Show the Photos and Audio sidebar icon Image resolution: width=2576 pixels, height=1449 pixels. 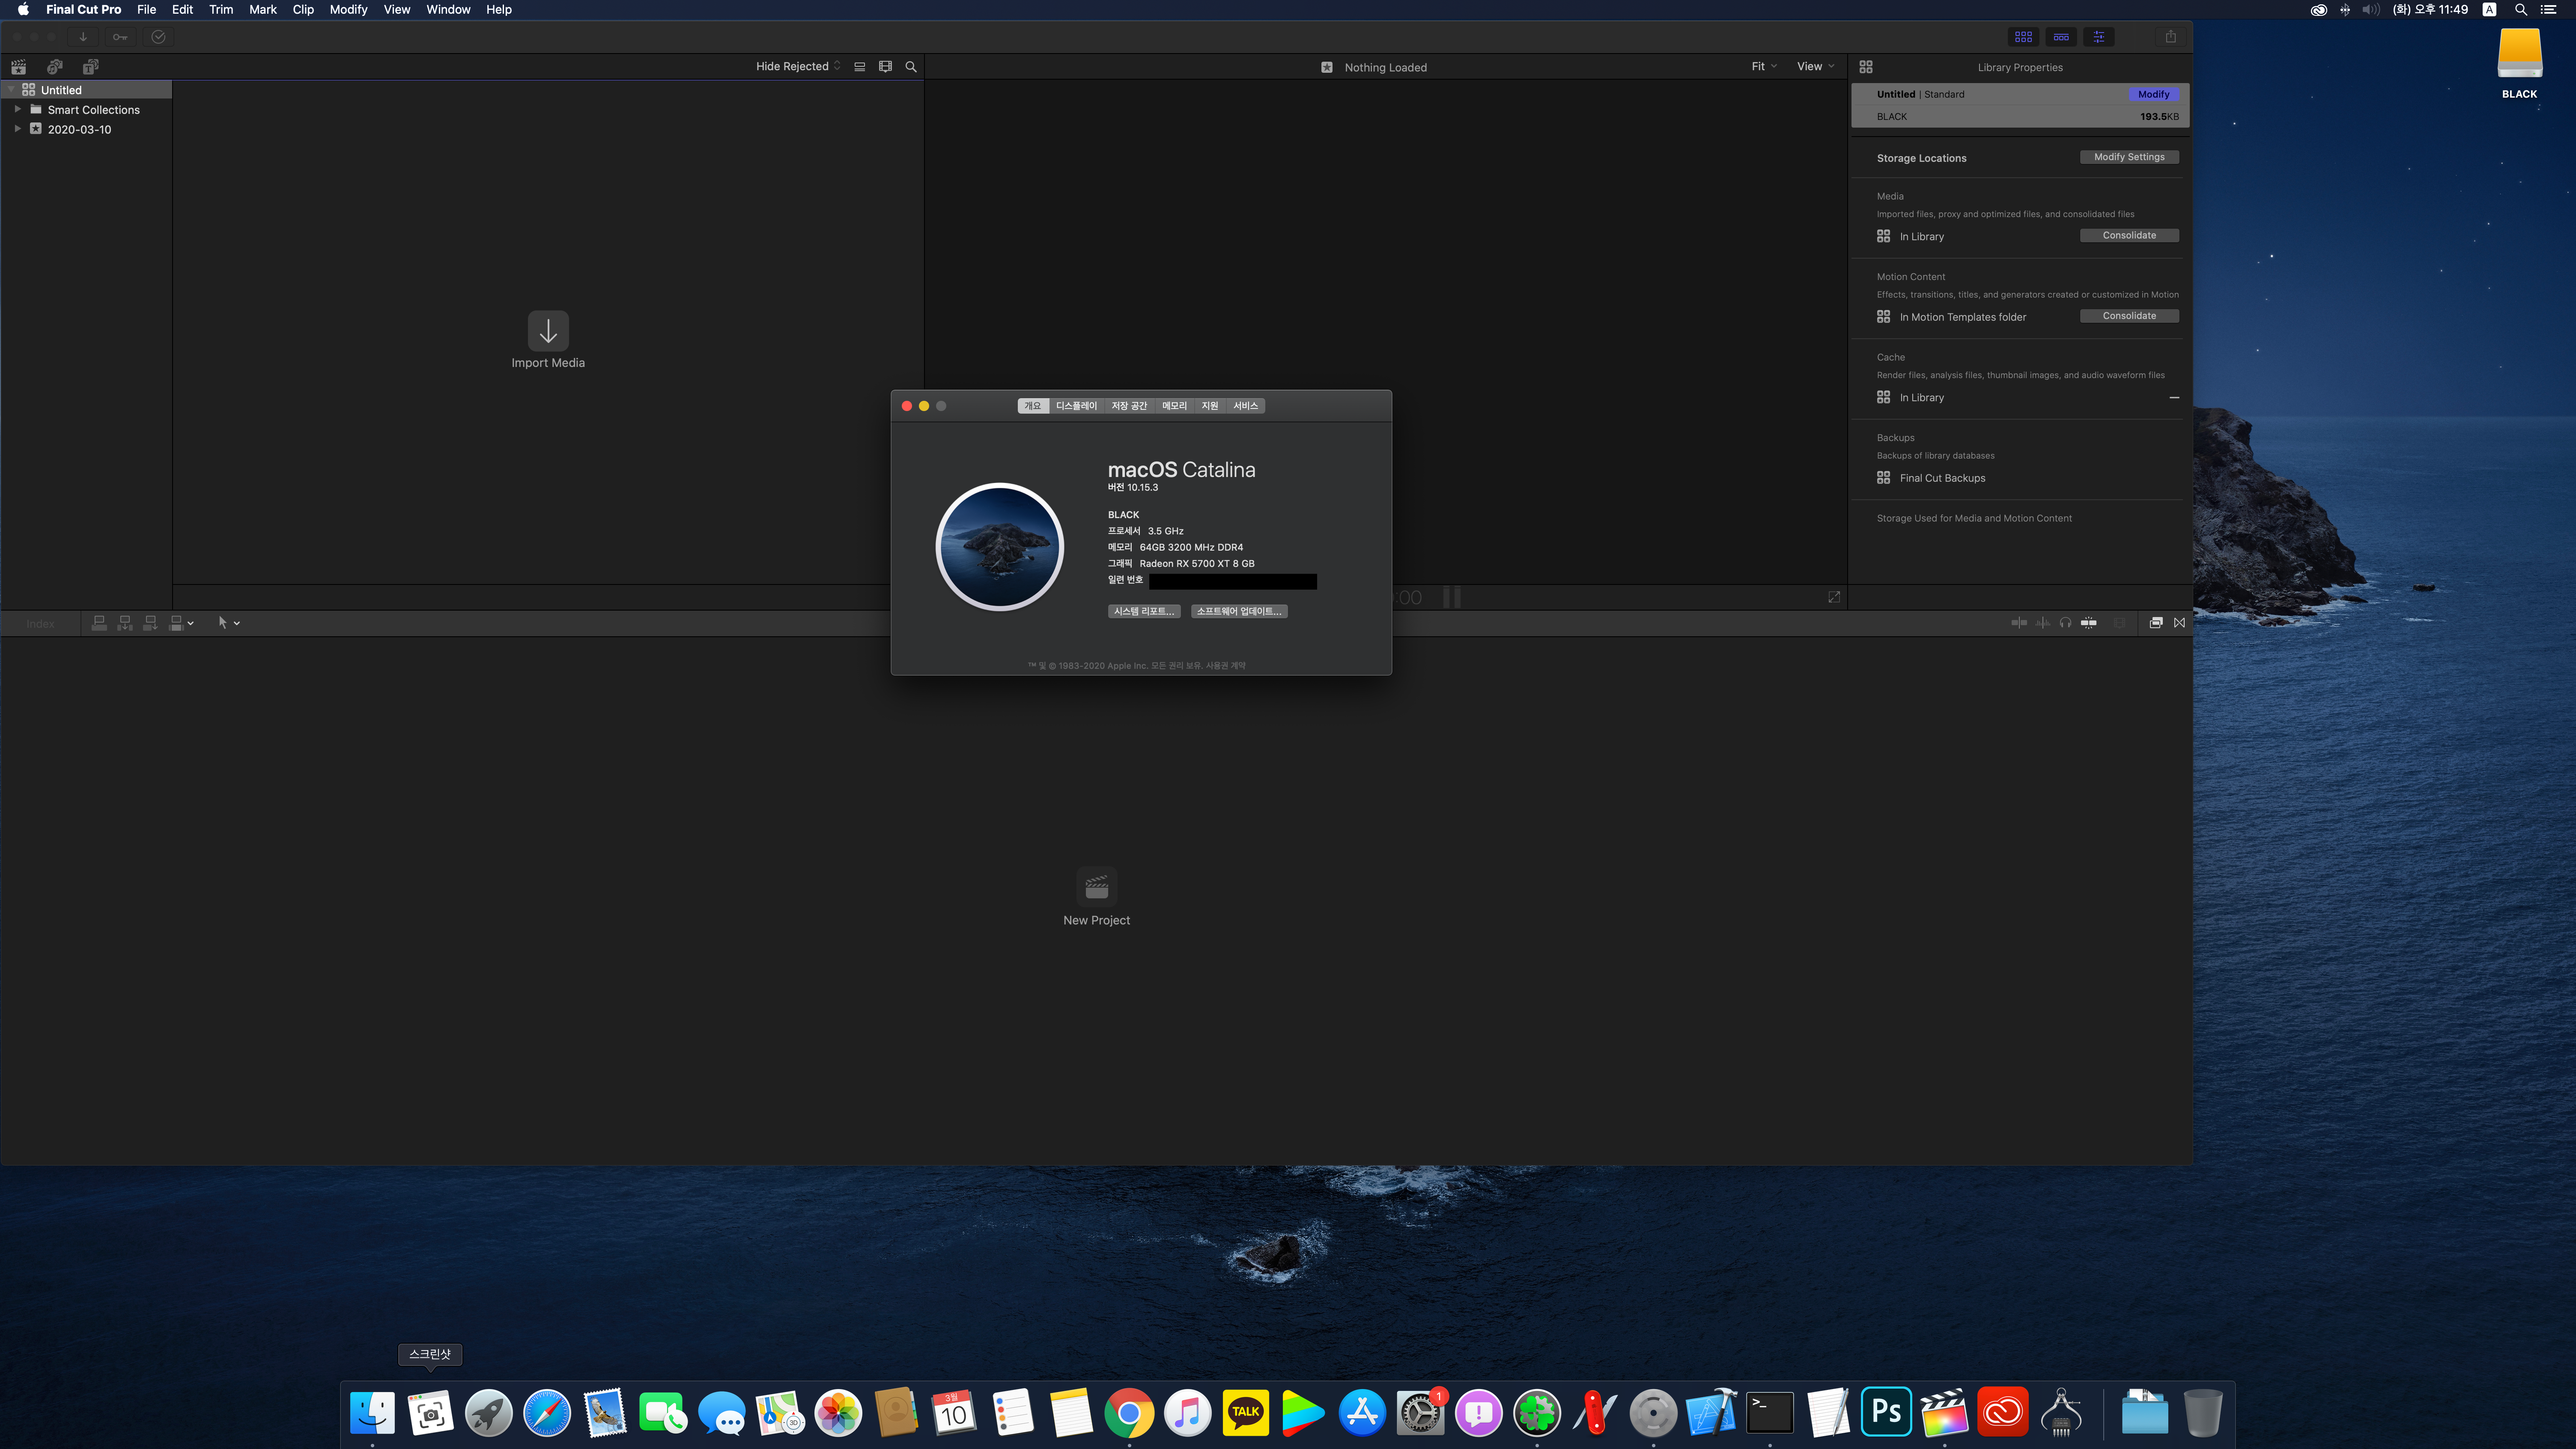tap(54, 67)
